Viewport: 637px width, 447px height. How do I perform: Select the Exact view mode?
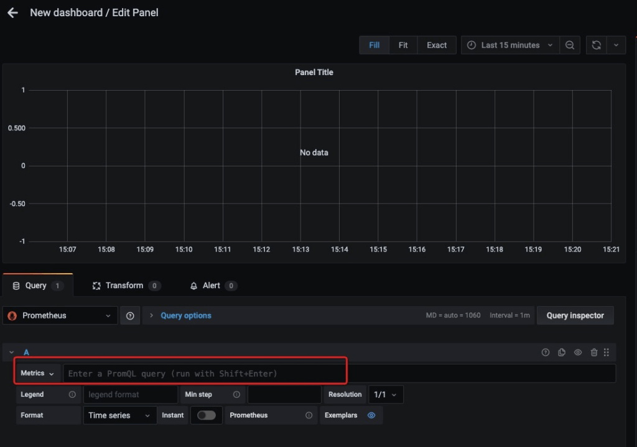coord(437,45)
